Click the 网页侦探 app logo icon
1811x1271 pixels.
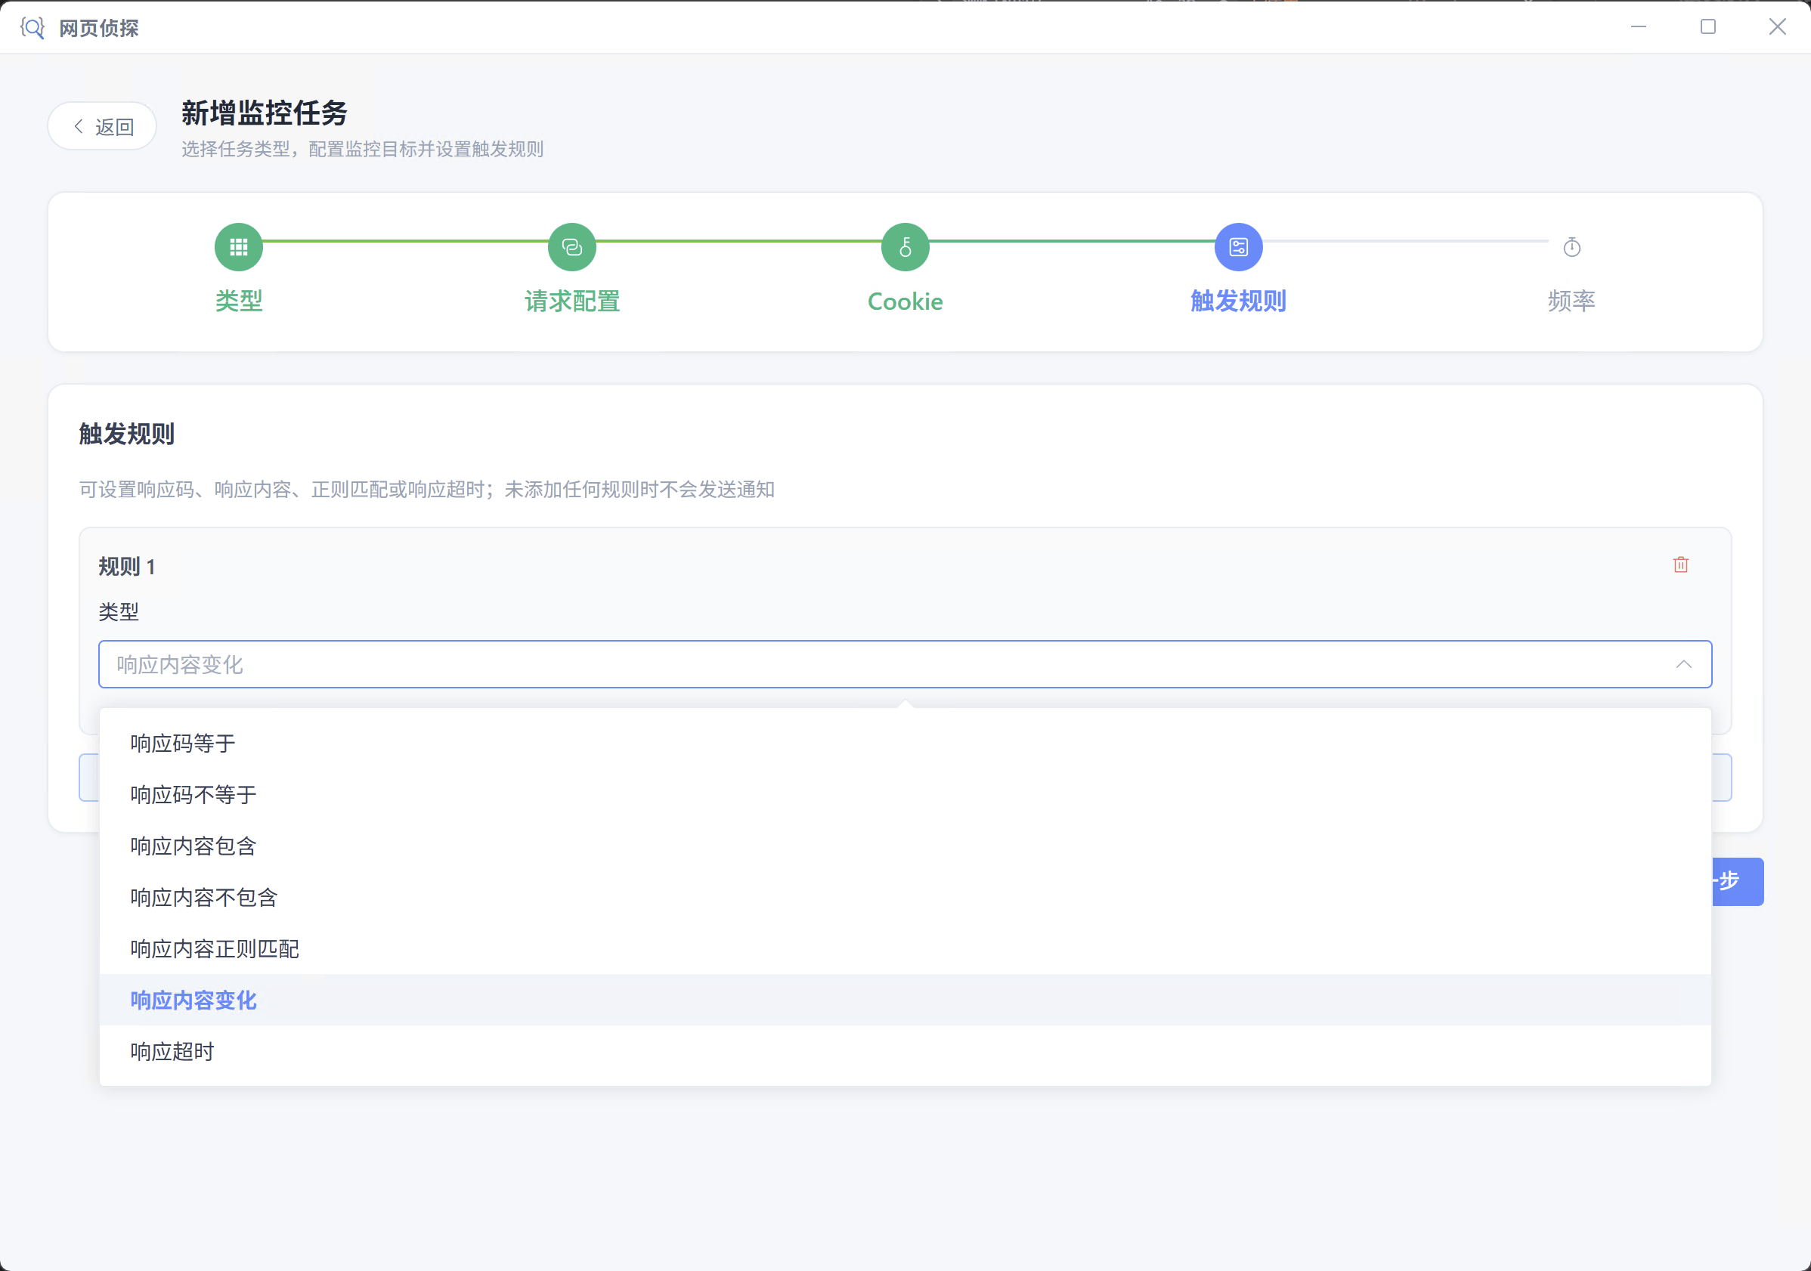point(33,28)
